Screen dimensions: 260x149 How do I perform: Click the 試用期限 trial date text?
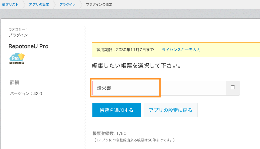coord(125,50)
